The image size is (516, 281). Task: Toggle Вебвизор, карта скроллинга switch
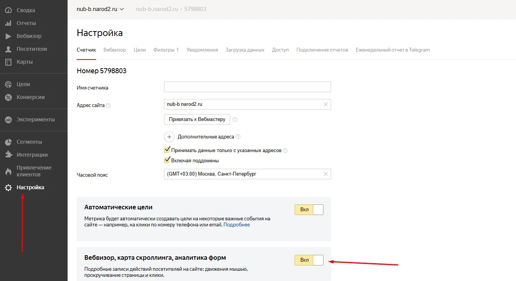tap(309, 260)
